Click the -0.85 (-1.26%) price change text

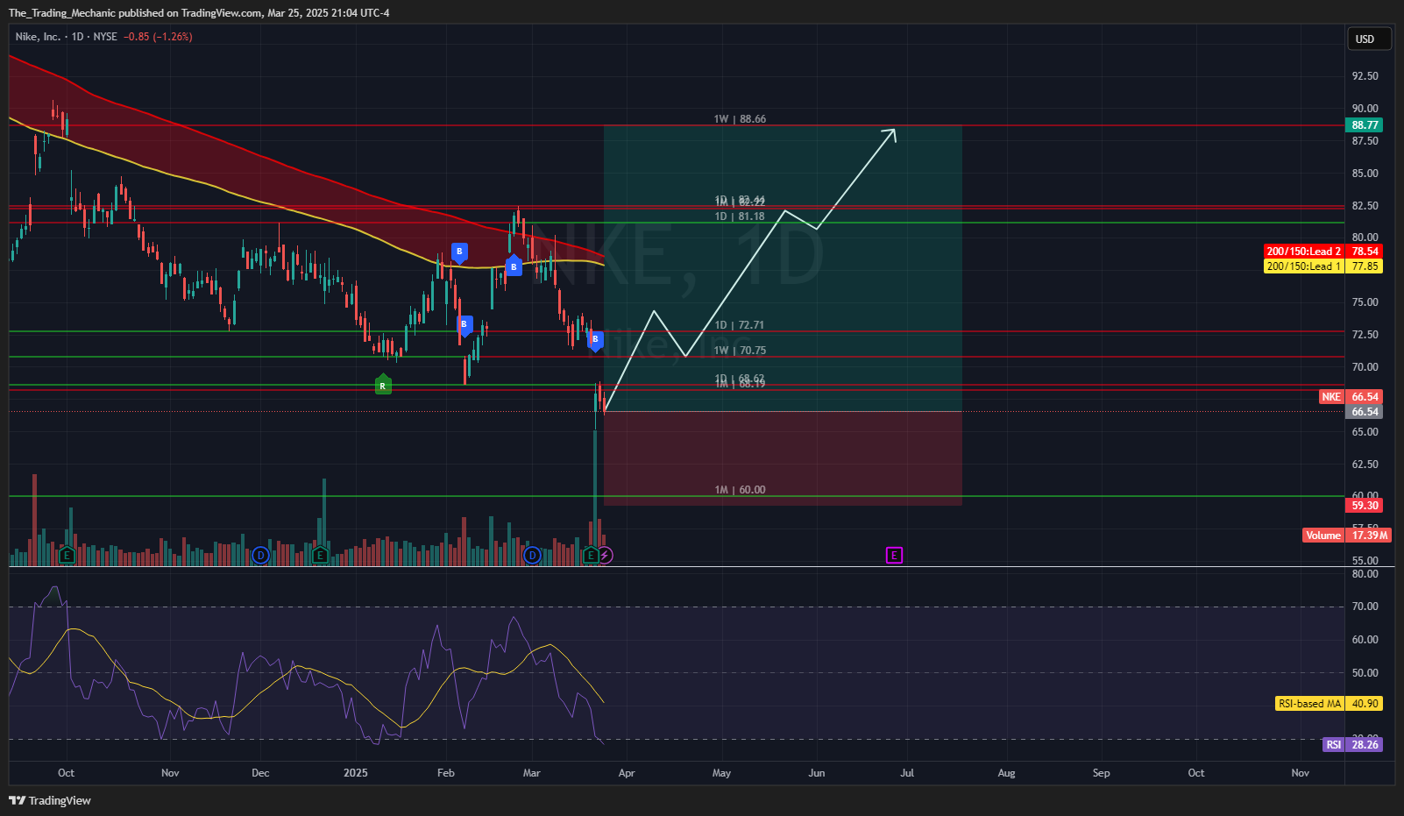pyautogui.click(x=158, y=37)
